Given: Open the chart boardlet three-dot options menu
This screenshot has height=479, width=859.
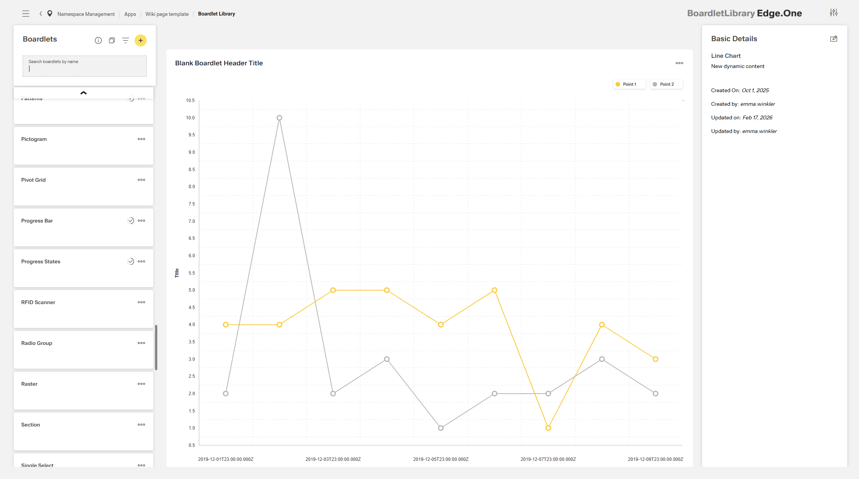Looking at the screenshot, I should pos(679,63).
